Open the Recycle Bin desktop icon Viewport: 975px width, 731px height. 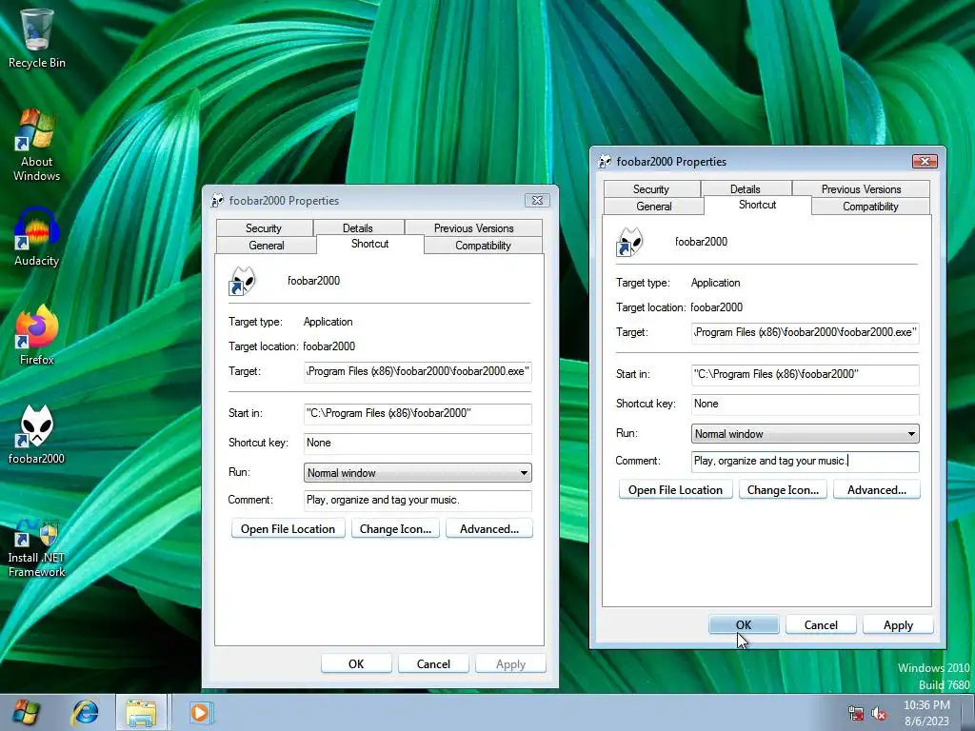click(x=37, y=38)
